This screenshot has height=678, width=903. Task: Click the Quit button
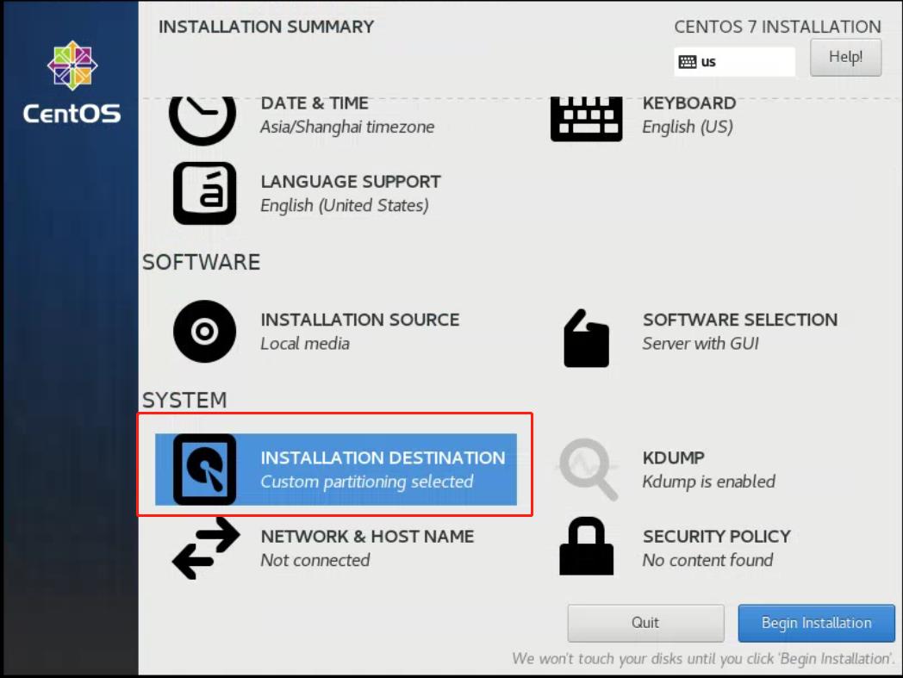coord(645,623)
